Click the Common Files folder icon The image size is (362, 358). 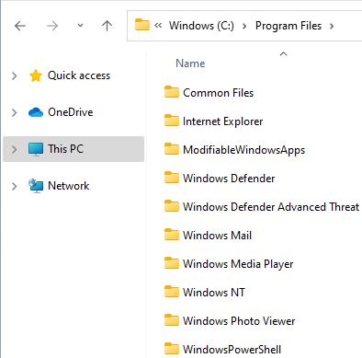click(x=172, y=92)
